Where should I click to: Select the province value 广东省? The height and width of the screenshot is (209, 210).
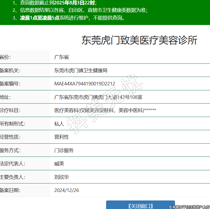(61, 57)
